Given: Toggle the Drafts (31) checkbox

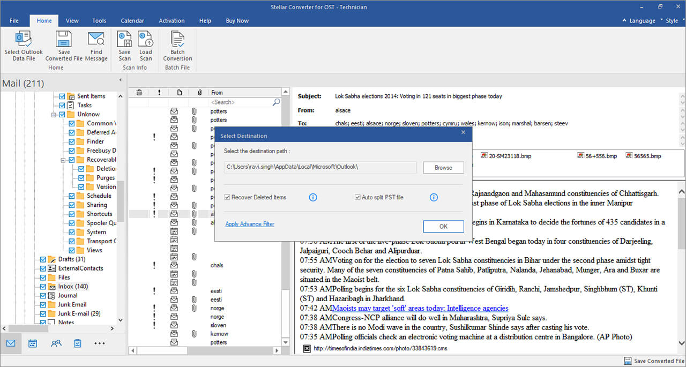Looking at the screenshot, I should [43, 259].
